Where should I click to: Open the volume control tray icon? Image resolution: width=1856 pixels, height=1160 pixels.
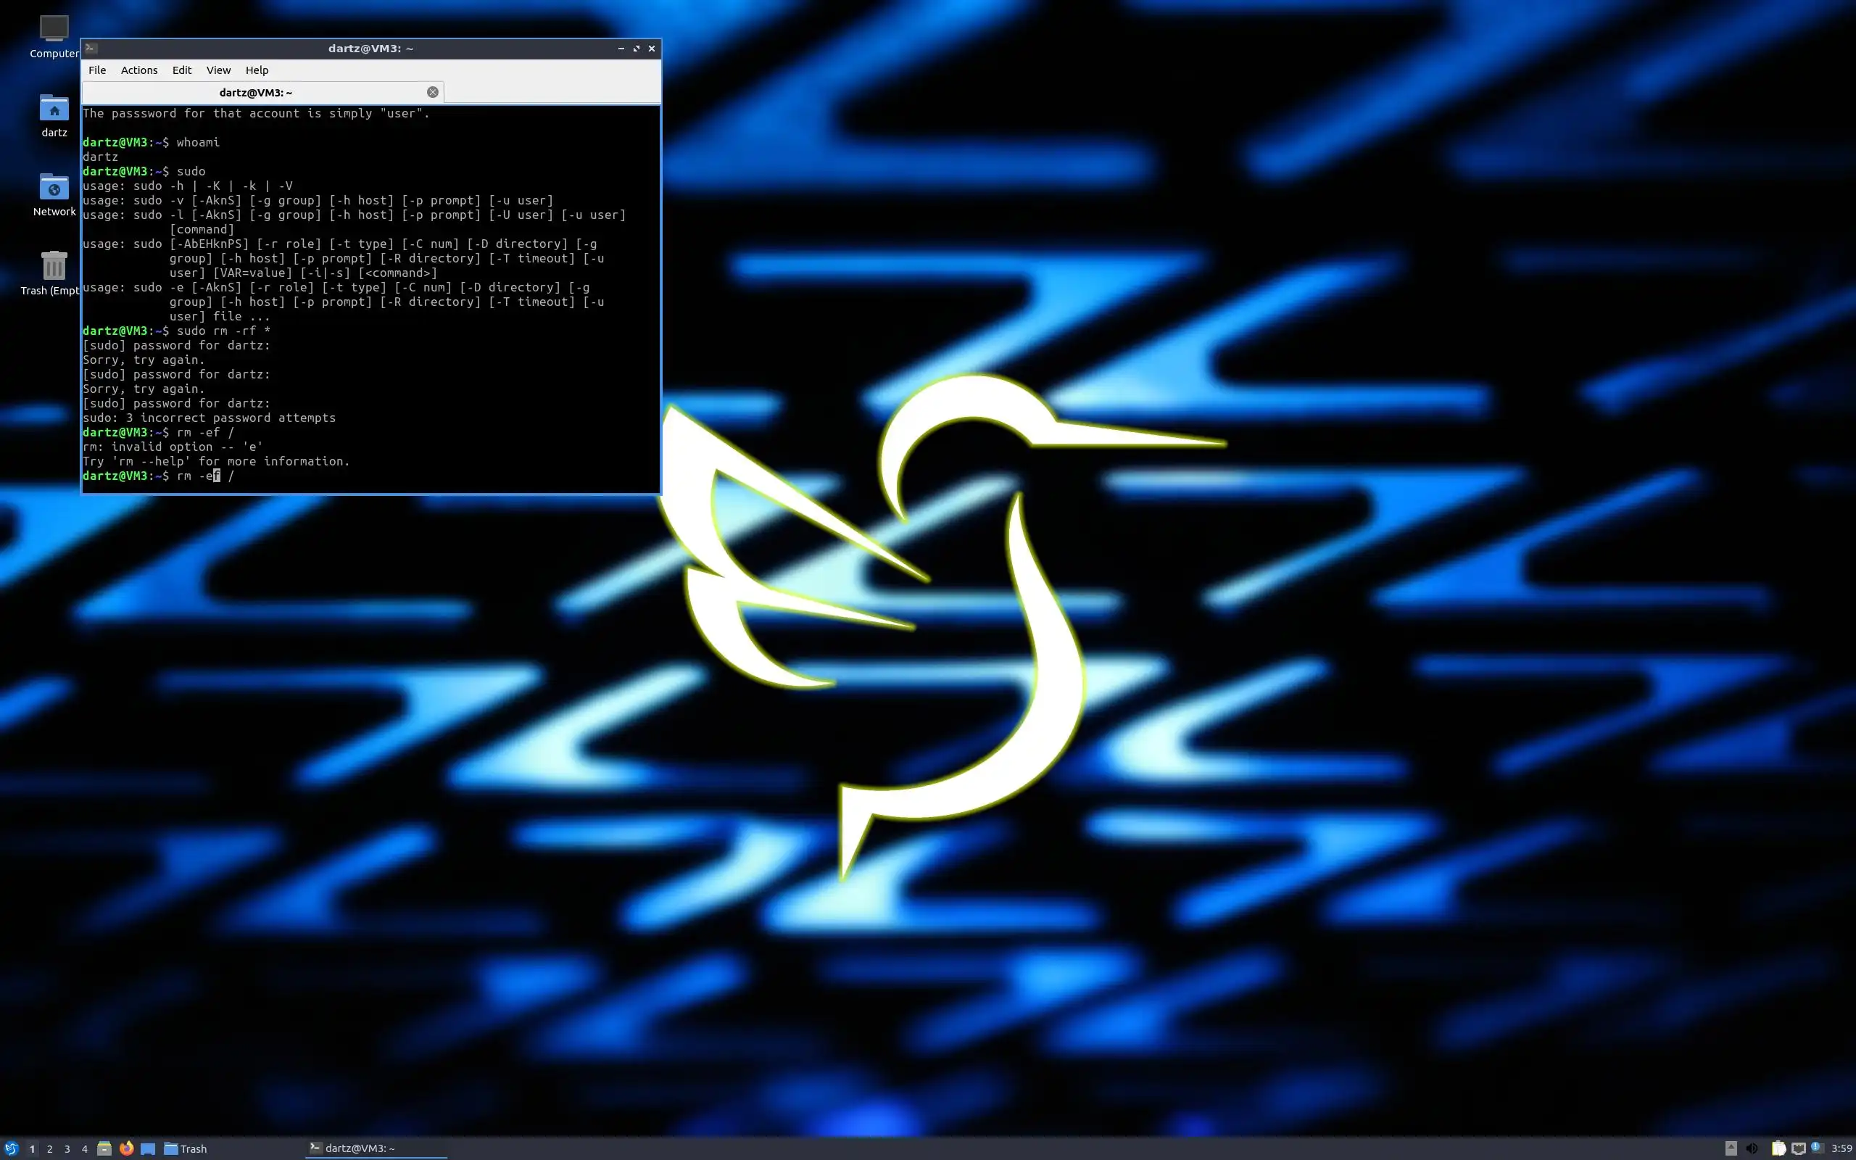point(1752,1148)
